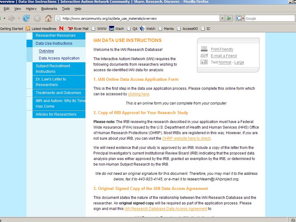The width and height of the screenshot is (296, 222).
Task: Click the E-mail a Friend link
Action: pyautogui.click(x=224, y=56)
